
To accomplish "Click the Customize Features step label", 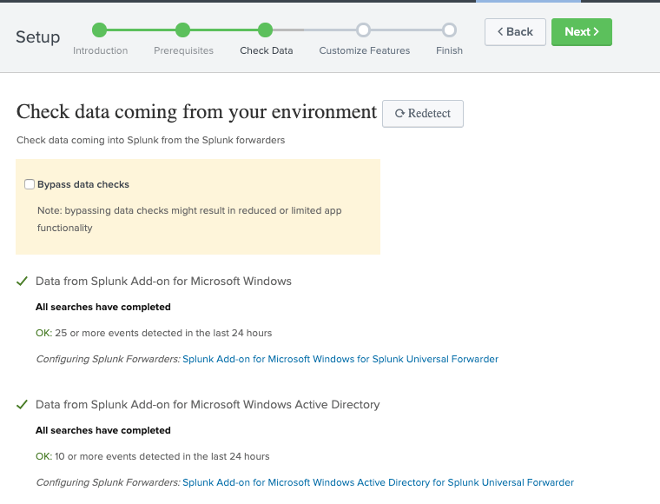I will tap(364, 50).
